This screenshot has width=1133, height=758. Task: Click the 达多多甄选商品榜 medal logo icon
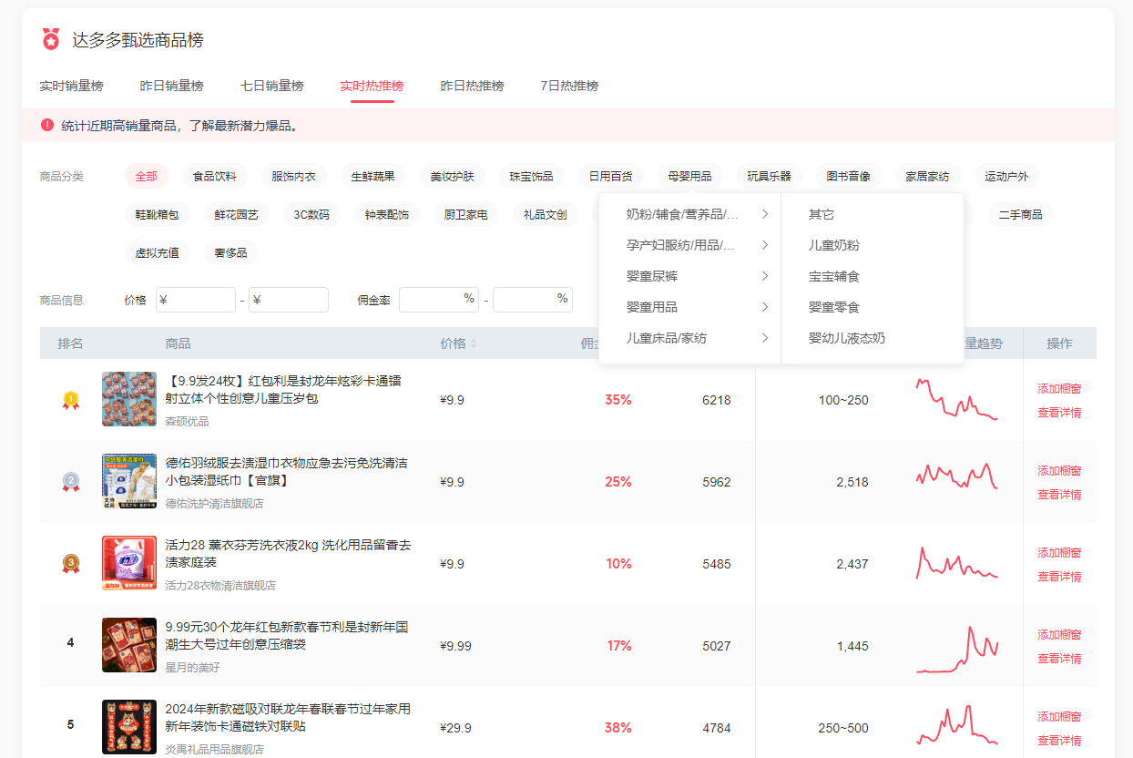coord(51,39)
